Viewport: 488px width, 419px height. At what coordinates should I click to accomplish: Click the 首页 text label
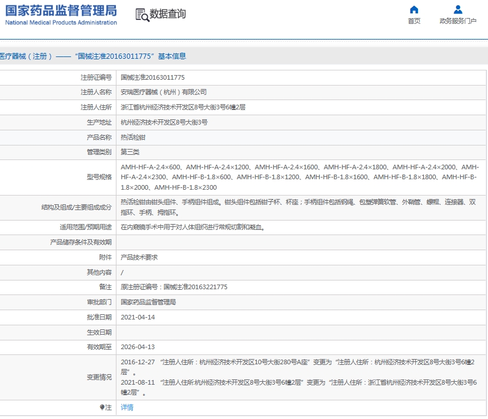414,21
